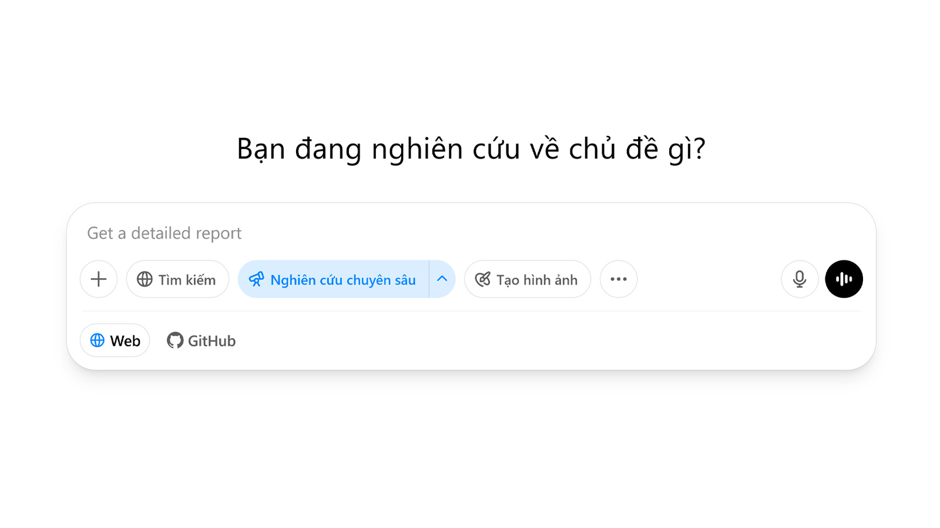Screen dimensions: 940x528
Task: Toggle off Nghiên cứu chuyên sâu mode
Action: click(x=333, y=279)
